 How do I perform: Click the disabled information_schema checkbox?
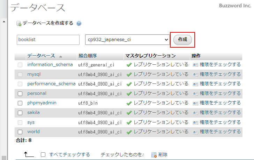coord(20,65)
